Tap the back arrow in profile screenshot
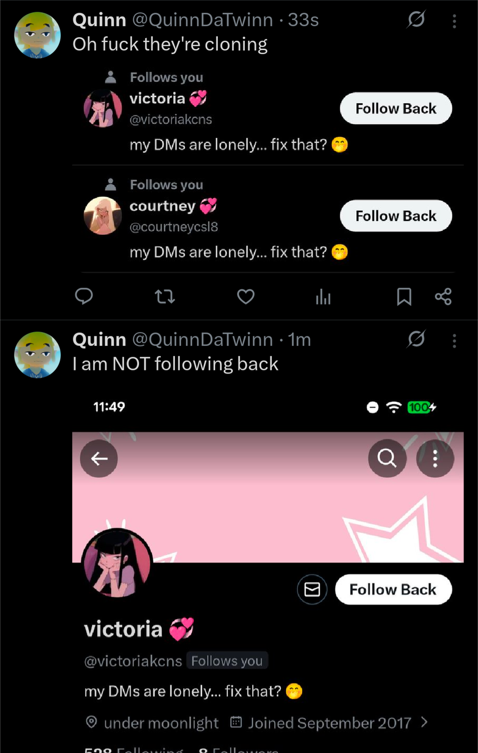Screen dimensions: 478x753 click(99, 459)
